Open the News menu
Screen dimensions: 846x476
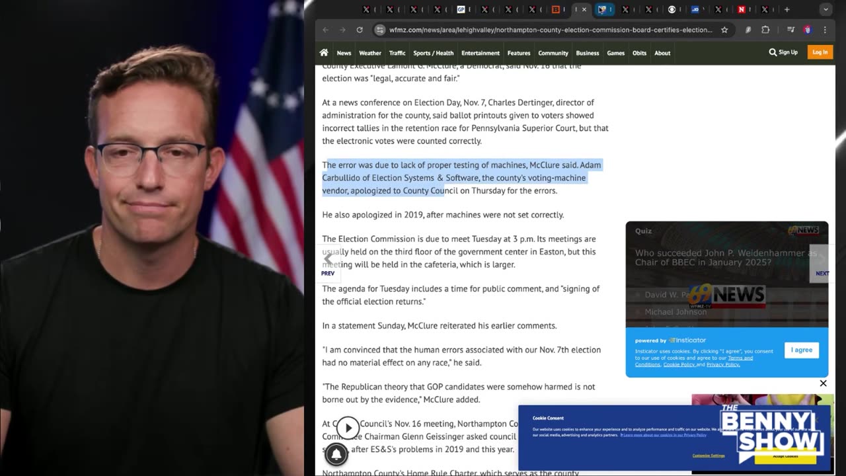tap(344, 53)
